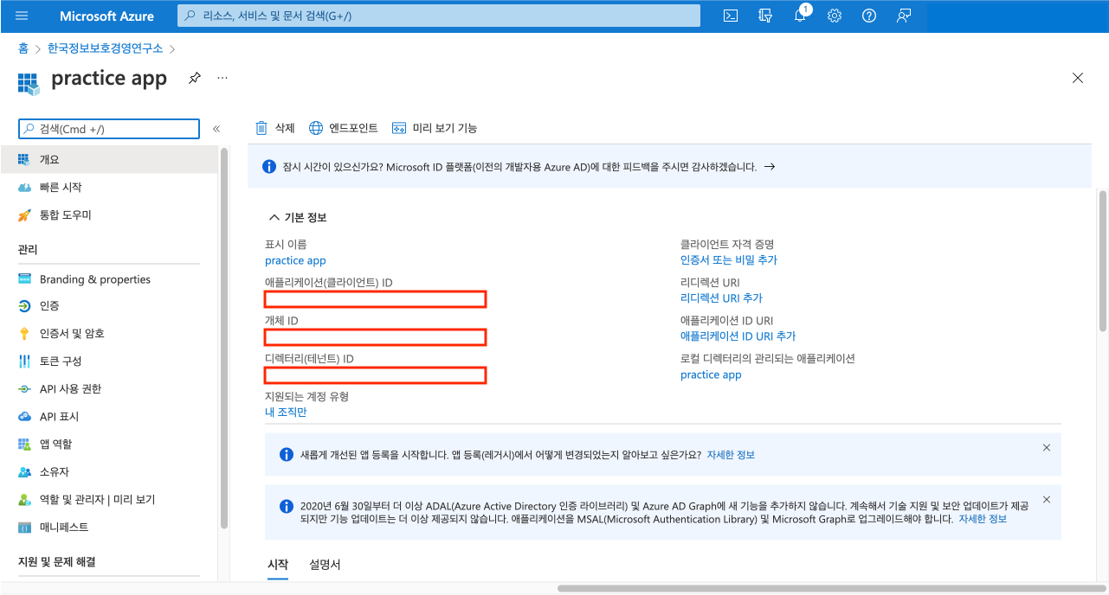Open 엔드포인트 in the toolbar
The width and height of the screenshot is (1109, 595).
coord(344,128)
